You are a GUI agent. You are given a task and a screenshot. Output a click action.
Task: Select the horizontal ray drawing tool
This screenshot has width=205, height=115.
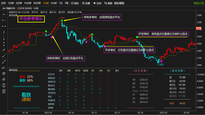(4, 20)
